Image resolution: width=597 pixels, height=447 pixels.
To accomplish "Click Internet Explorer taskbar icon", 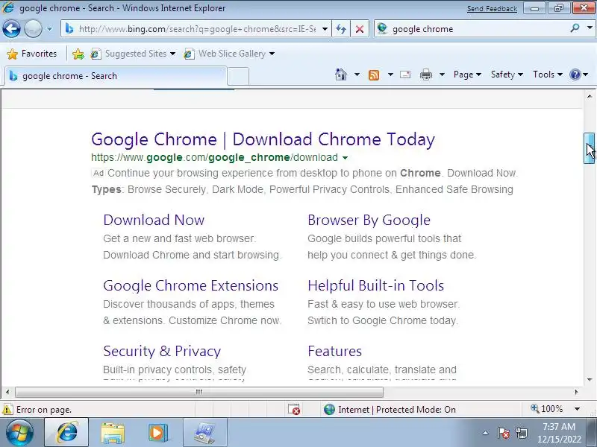I will (x=66, y=433).
